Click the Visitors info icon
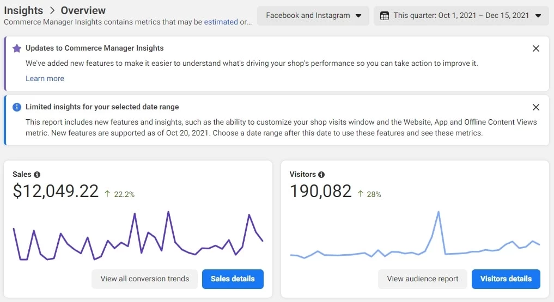 click(321, 175)
